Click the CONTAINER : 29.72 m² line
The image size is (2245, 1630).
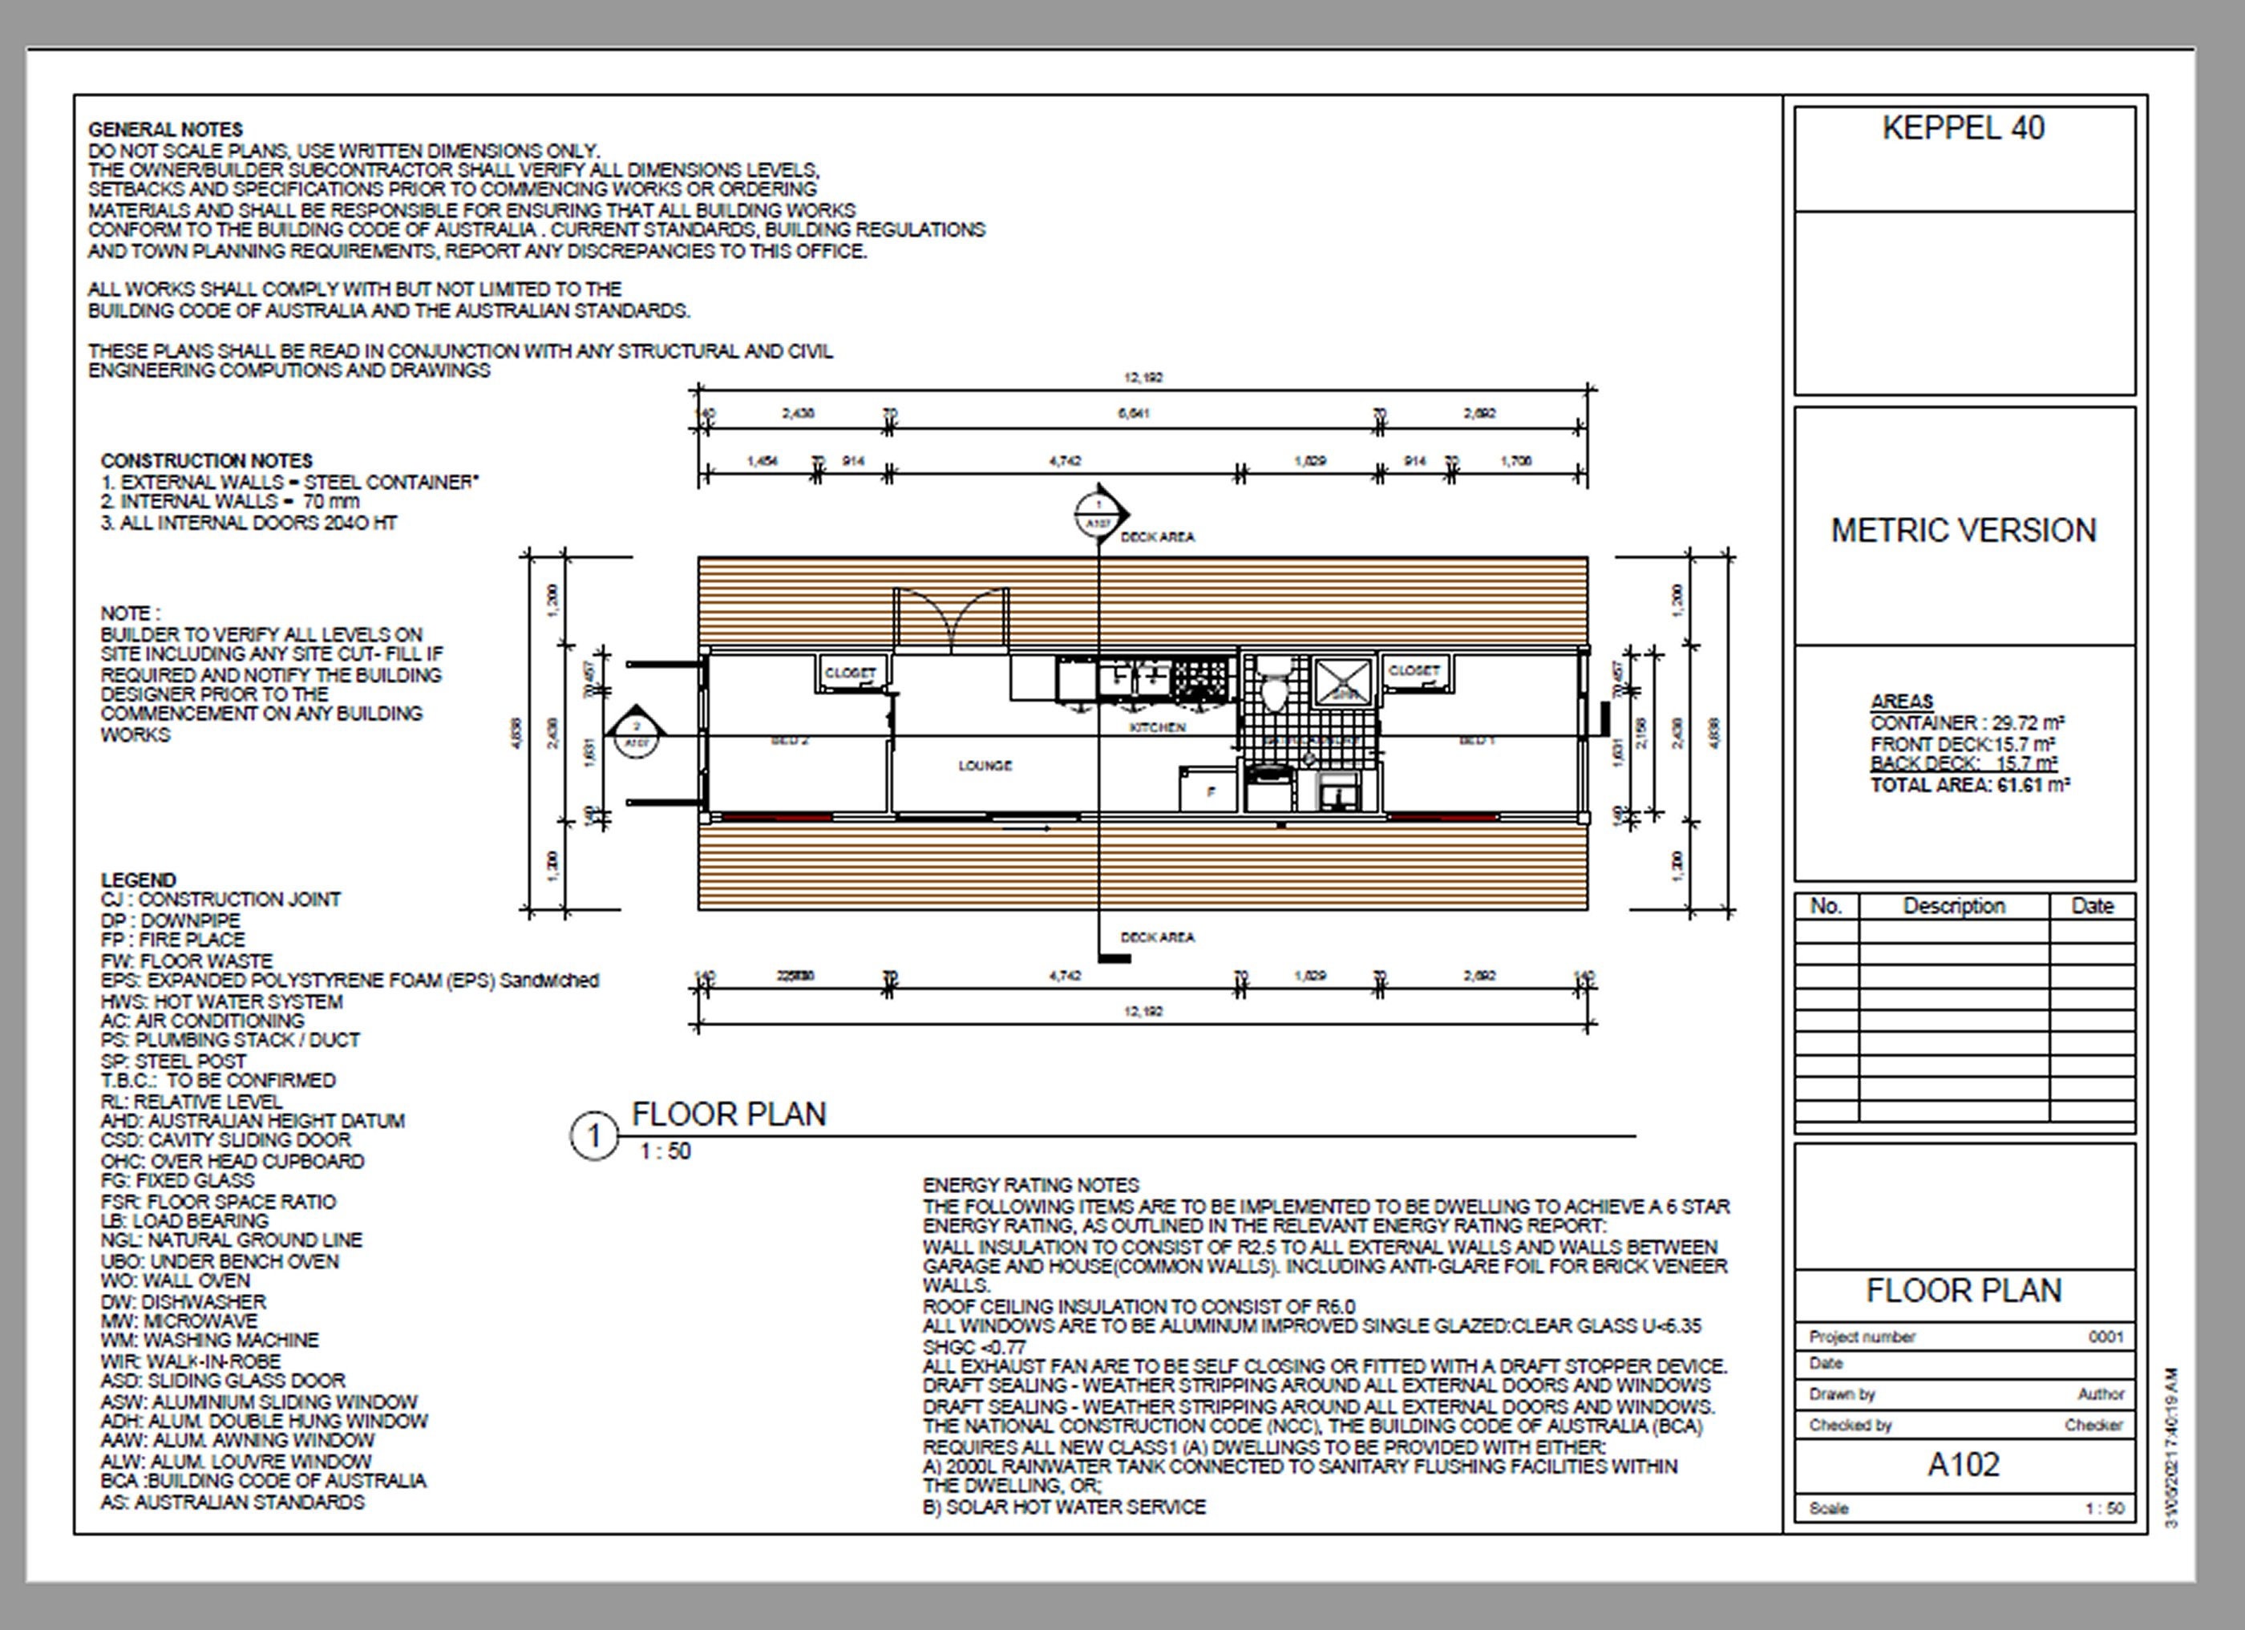[x=1967, y=722]
